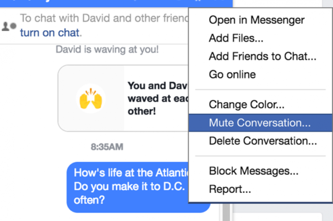Click the David is waving at you text
Viewport: 333px width, 221px height.
coord(107,50)
